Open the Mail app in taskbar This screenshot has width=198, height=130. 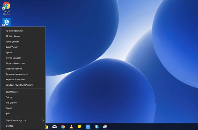coord(54,127)
